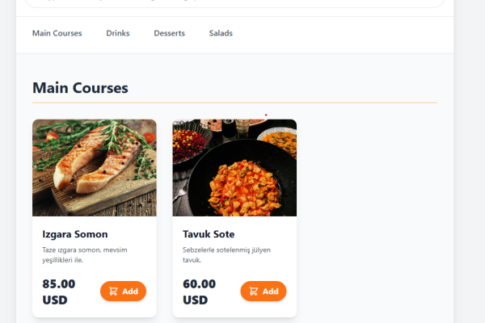The height and width of the screenshot is (323, 485).
Task: Click the cart icon on Tavuk Sote's button
Action: click(x=253, y=292)
